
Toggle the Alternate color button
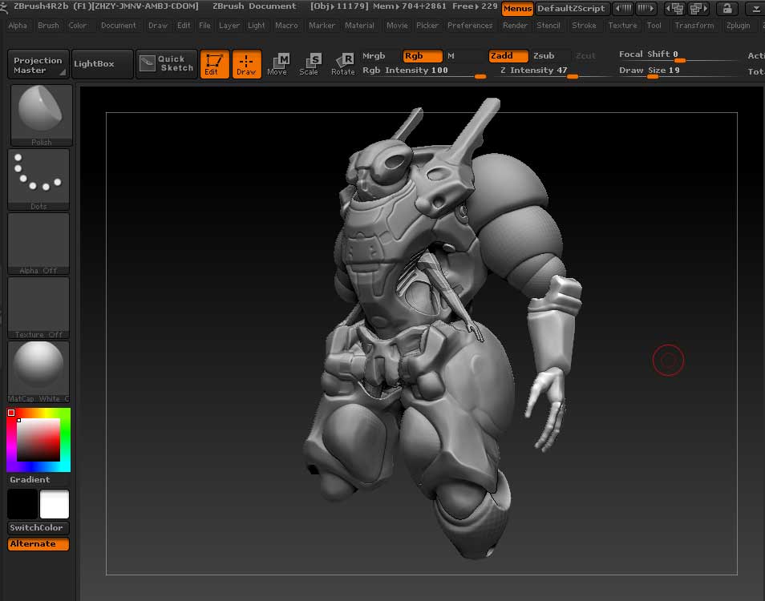[x=38, y=544]
